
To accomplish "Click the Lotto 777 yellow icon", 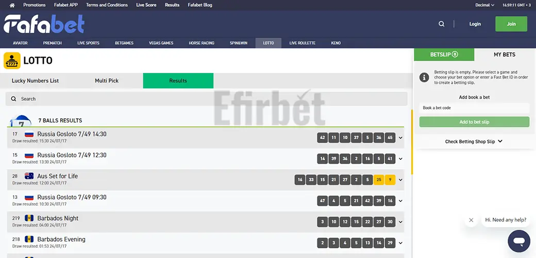I will coord(12,61).
